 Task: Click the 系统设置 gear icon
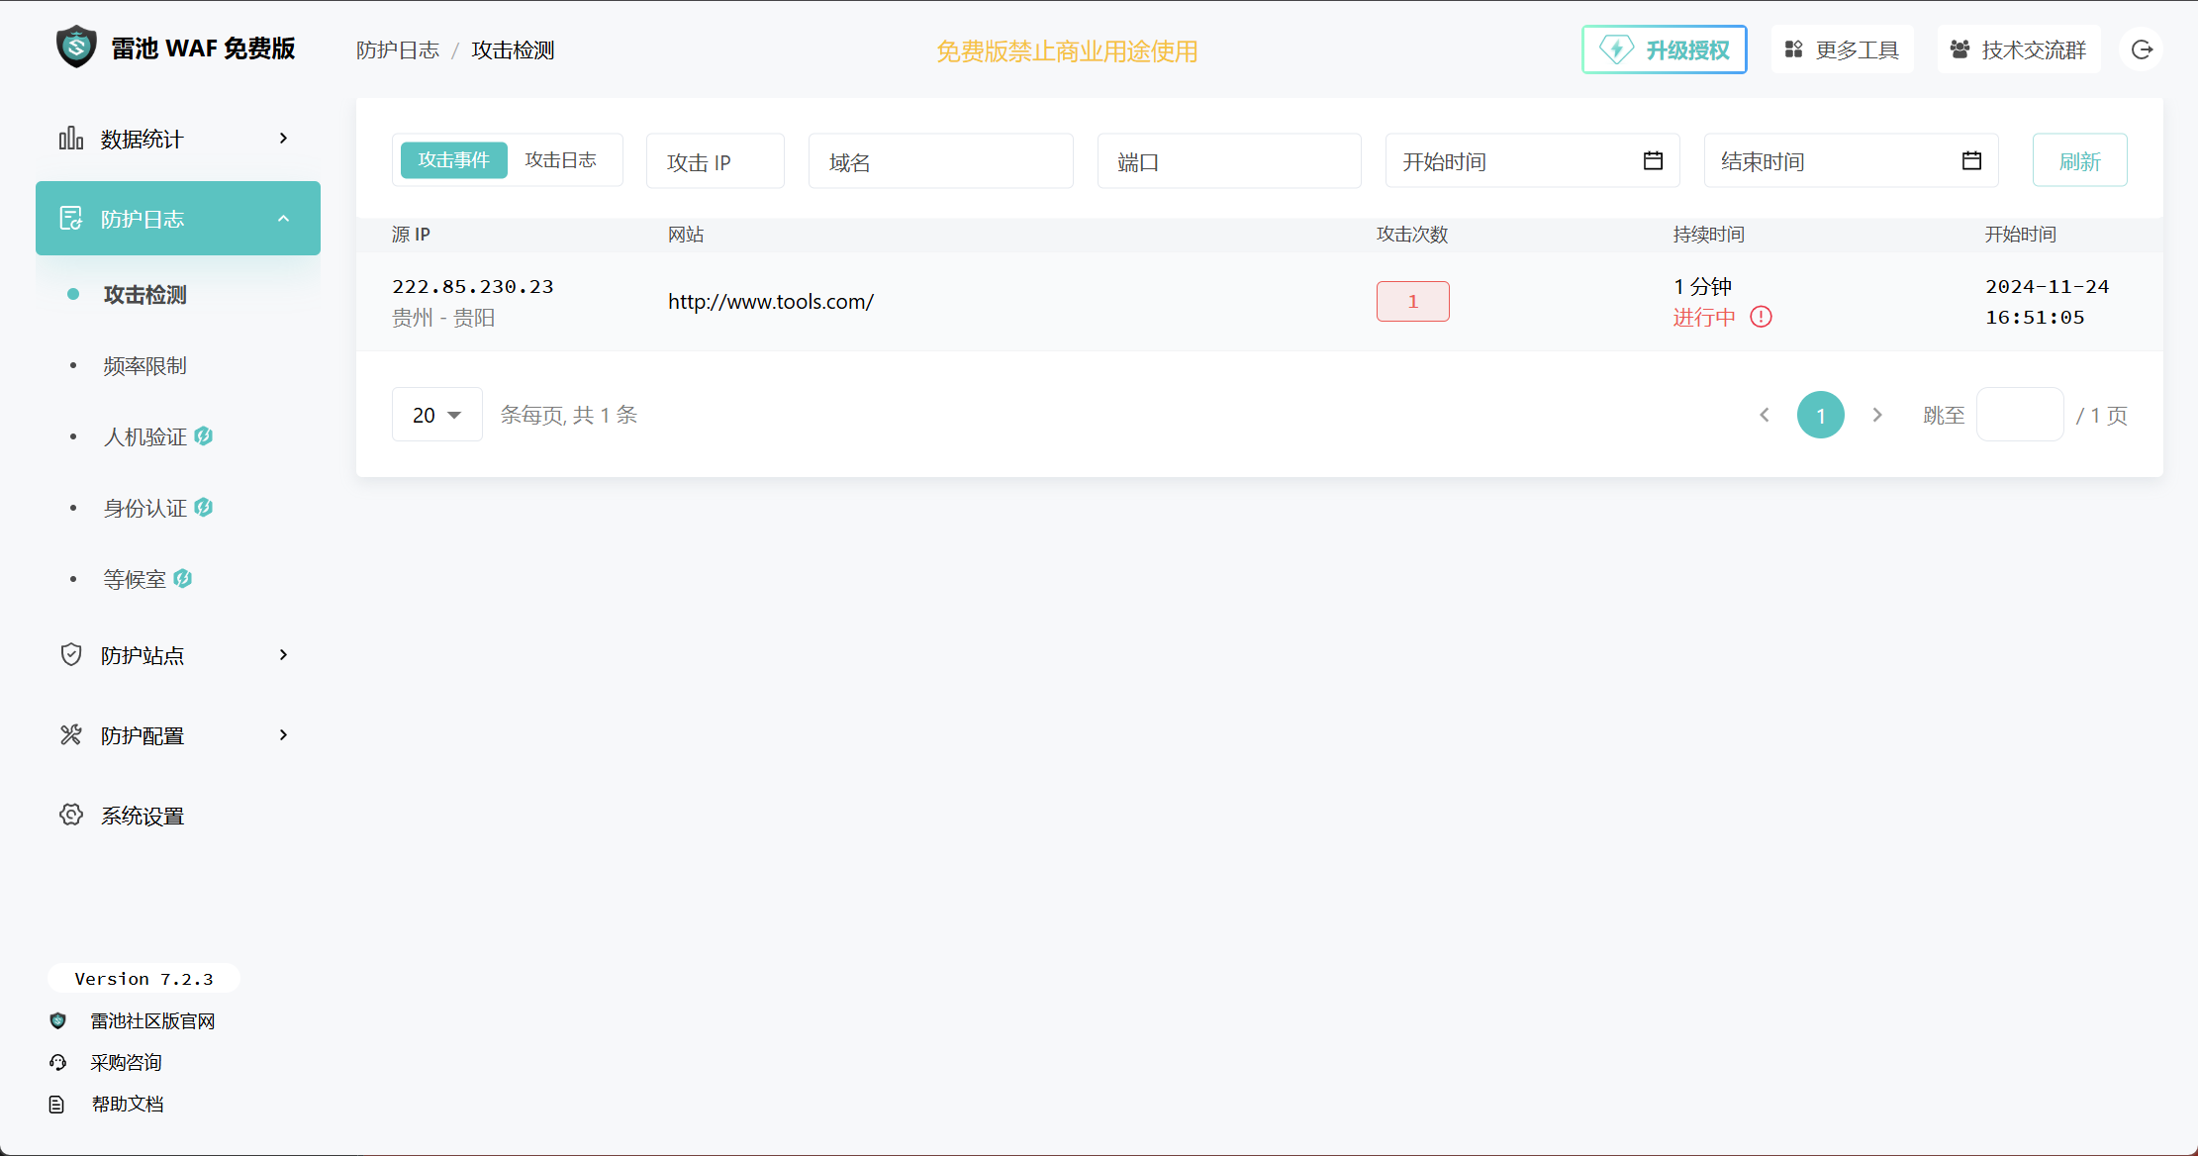pos(71,815)
